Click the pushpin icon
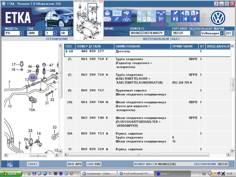Image resolution: width=236 pixels, height=177 pixels. tap(175, 13)
